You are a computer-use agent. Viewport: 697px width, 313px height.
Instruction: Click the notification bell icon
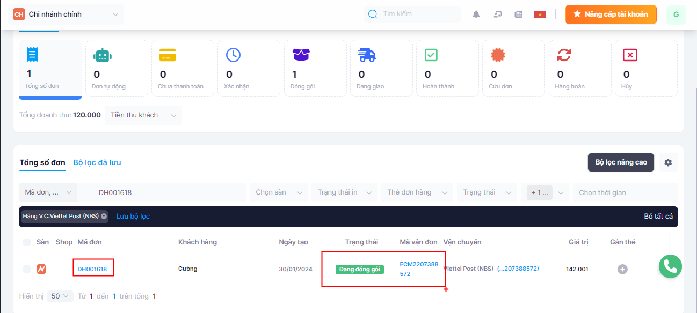tap(476, 14)
